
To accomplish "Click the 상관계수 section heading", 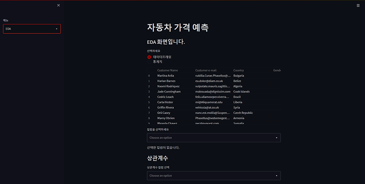I will click(x=157, y=158).
